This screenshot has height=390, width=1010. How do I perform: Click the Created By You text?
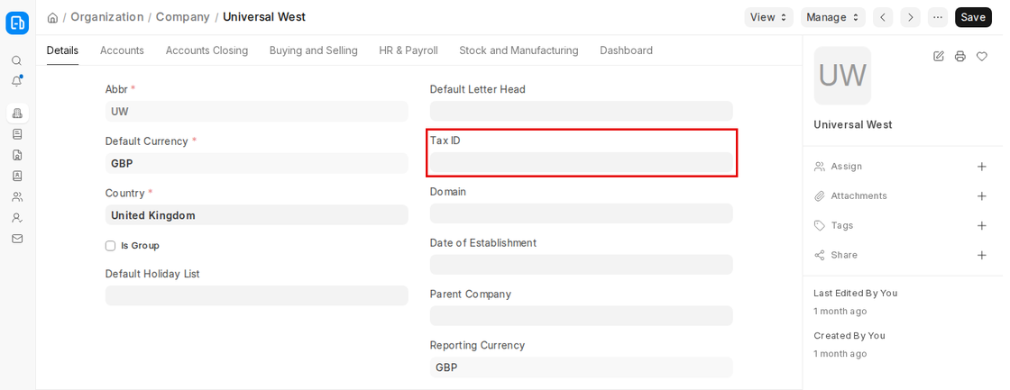pyautogui.click(x=849, y=336)
